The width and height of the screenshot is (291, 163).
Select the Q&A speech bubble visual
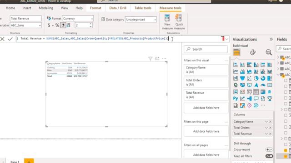tap(256, 99)
